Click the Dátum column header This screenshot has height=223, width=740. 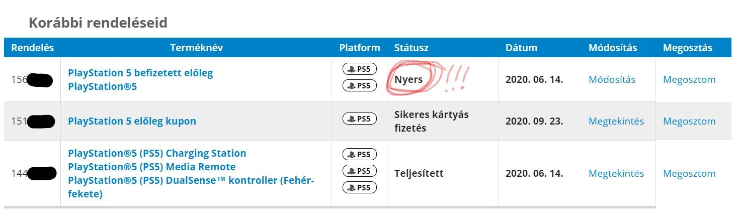(x=521, y=48)
